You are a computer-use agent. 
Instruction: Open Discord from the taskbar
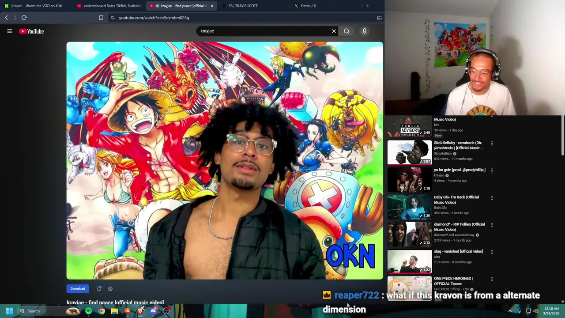[153, 311]
